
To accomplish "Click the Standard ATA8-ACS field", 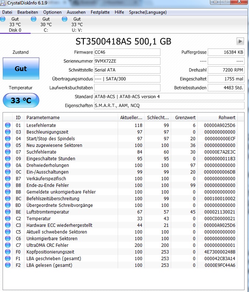I will pyautogui.click(x=169, y=97).
